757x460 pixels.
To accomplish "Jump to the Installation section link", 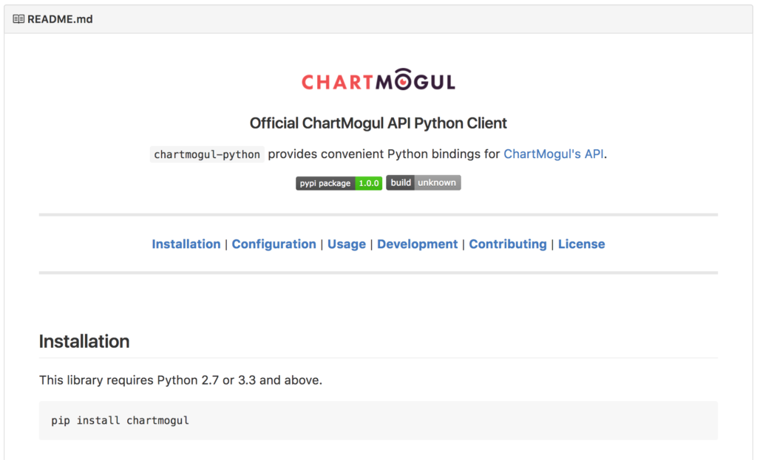I will tap(186, 244).
